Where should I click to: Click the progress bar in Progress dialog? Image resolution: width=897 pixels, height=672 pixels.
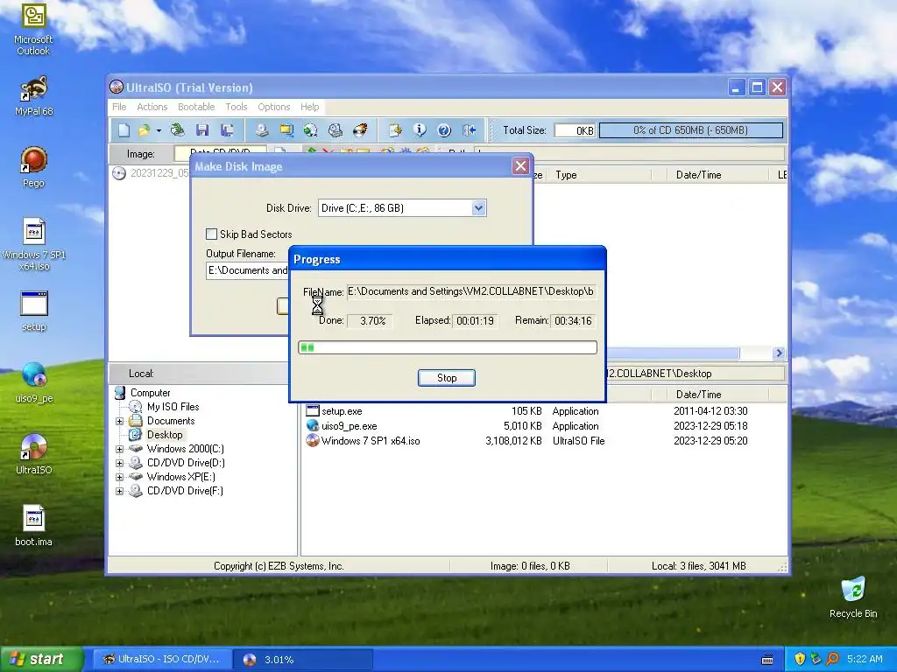[448, 347]
